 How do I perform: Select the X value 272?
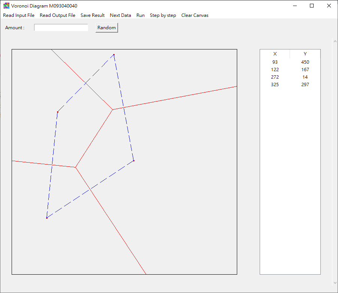pos(275,77)
